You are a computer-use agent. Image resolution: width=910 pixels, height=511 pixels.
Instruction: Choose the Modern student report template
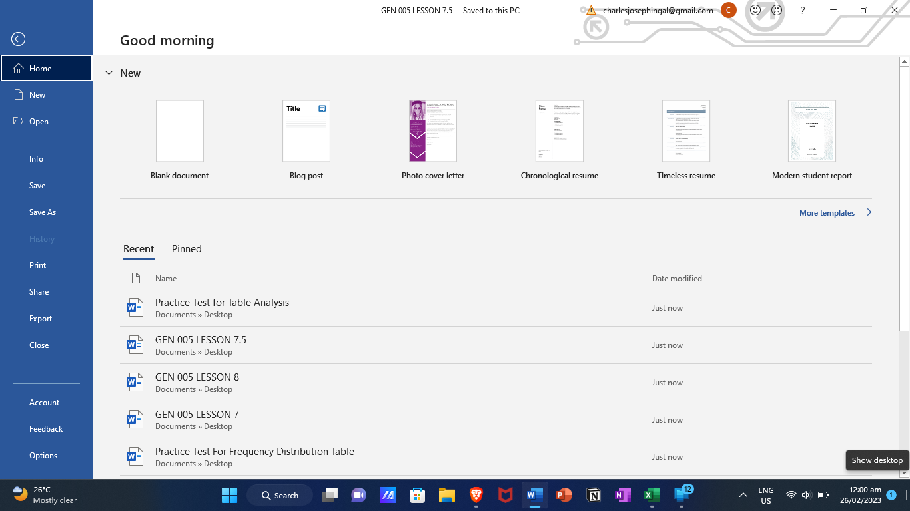pyautogui.click(x=812, y=140)
